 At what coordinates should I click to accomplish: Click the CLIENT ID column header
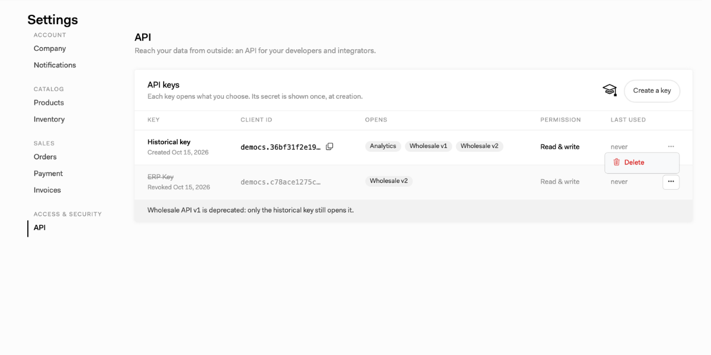tap(257, 120)
